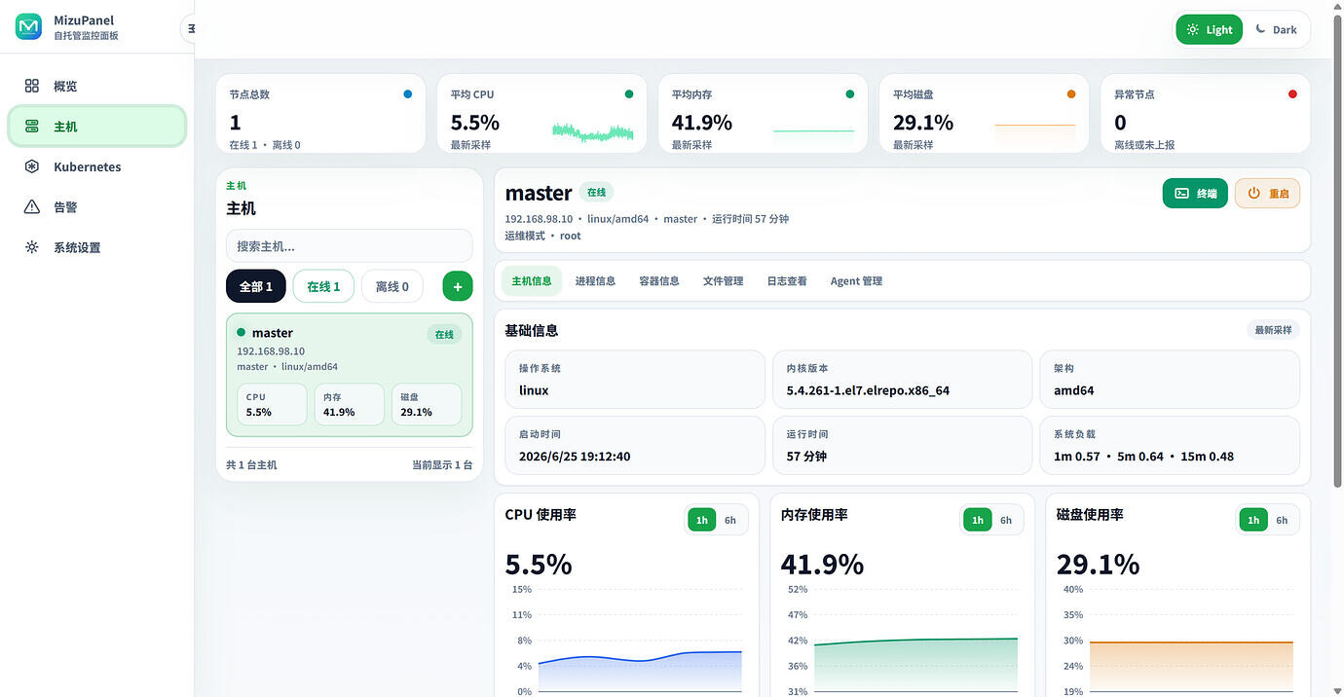Click the 主机 server icon in sidebar
Viewport: 1344px width, 697px height.
coord(32,127)
